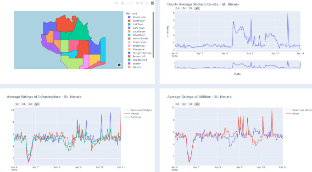Hide Sewer and Water series in Utilities legend
The width and height of the screenshot is (312, 172).
click(x=299, y=110)
